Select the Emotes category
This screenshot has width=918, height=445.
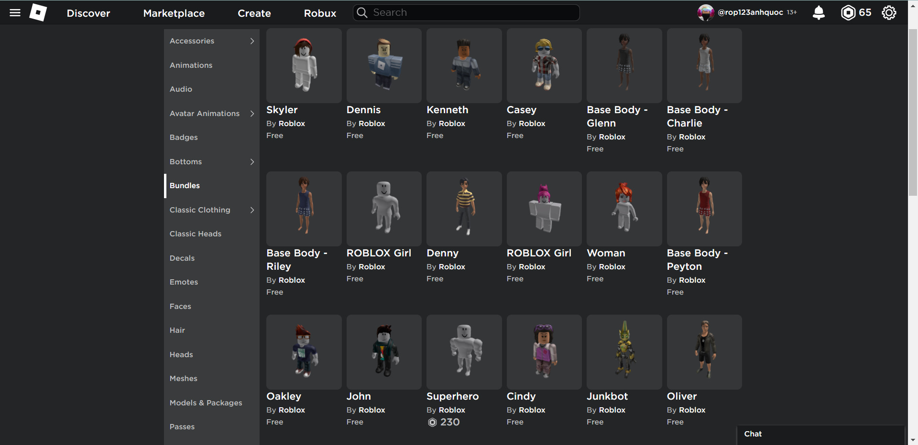point(212,282)
